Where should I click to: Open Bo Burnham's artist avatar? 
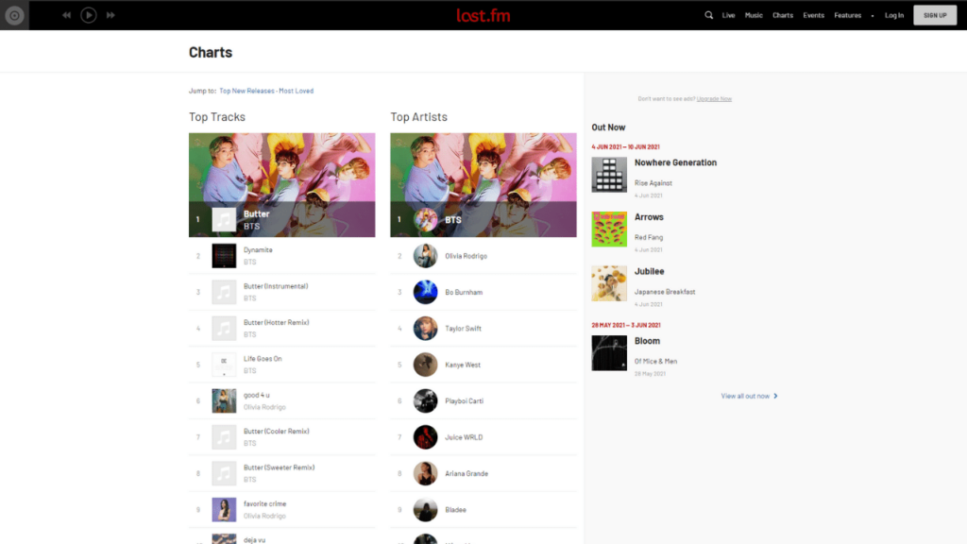[426, 293]
